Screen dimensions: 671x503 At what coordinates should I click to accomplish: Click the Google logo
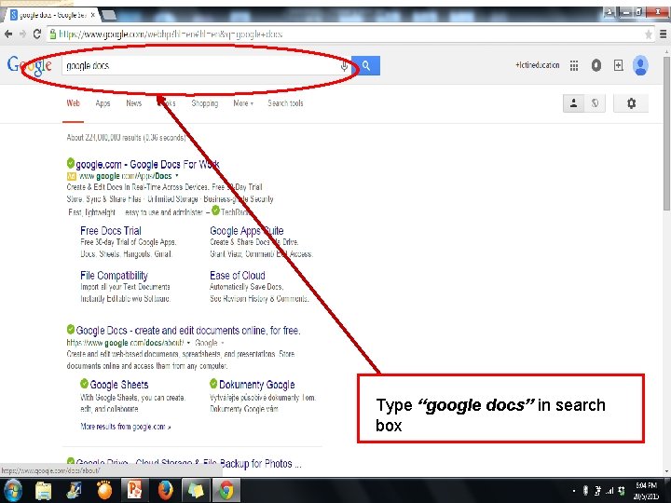[x=30, y=65]
